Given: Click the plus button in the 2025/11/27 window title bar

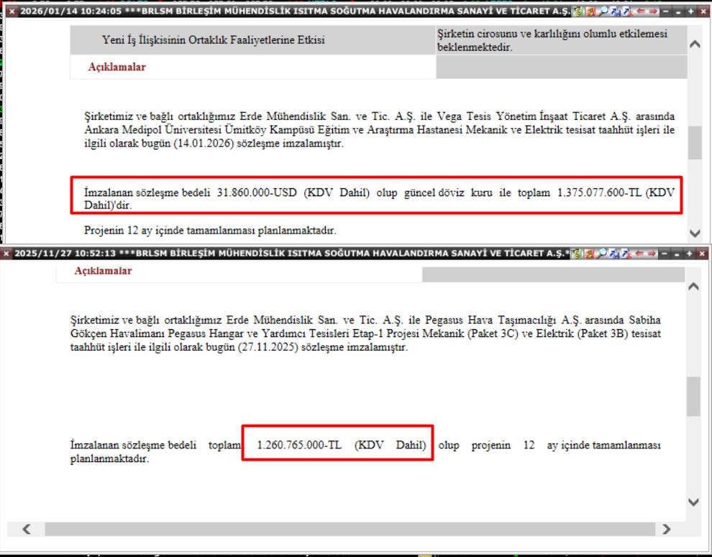Looking at the screenshot, I should click(689, 253).
